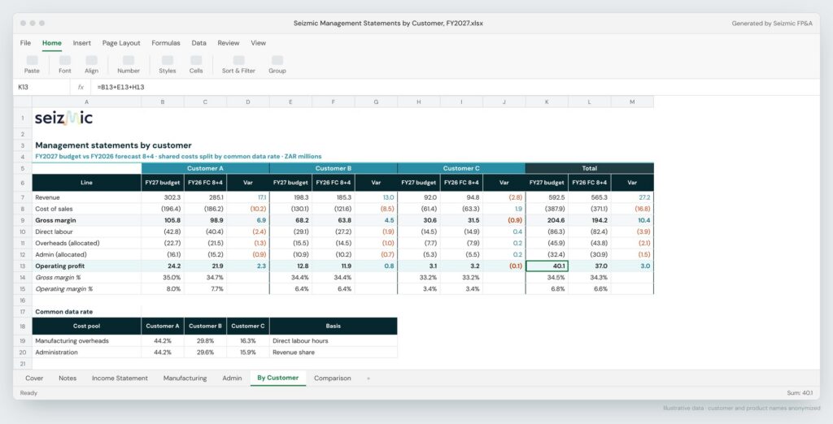Select the Admin (allocated) row label
Screen dimensions: 833x424
coord(86,255)
